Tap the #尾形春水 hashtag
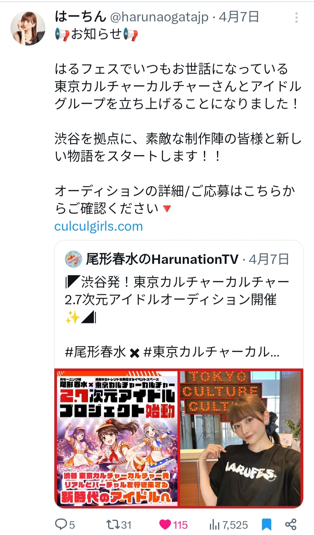Image resolution: width=314 pixels, height=535 pixels. click(95, 352)
